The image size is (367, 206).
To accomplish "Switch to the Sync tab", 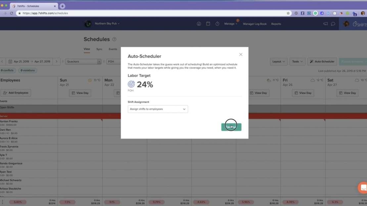I will point(99,49).
